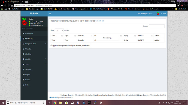Click the show all queries link
The image size is (188, 105).
pos(100,21)
